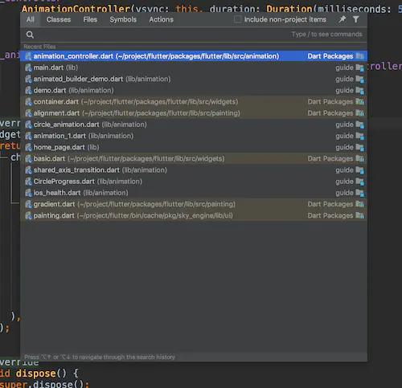Open shared_axis_transition.dart result
The width and height of the screenshot is (402, 388).
click(x=194, y=170)
